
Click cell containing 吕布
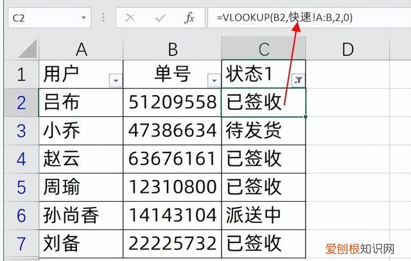[x=81, y=103]
